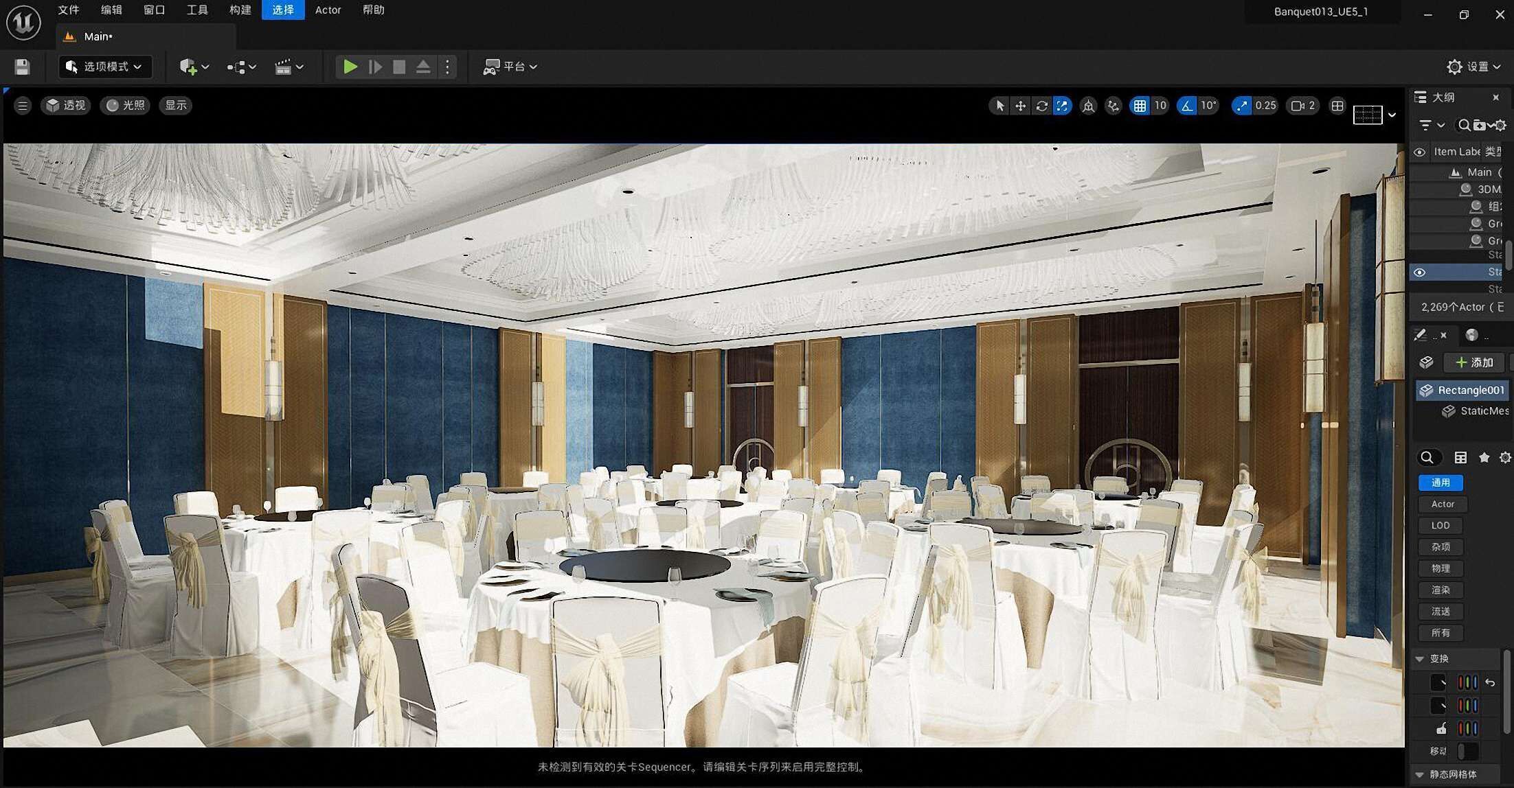
Task: Open the 透视 perspective view menu
Action: [66, 105]
